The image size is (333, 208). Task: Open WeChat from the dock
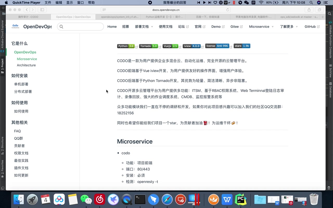tap(86, 200)
